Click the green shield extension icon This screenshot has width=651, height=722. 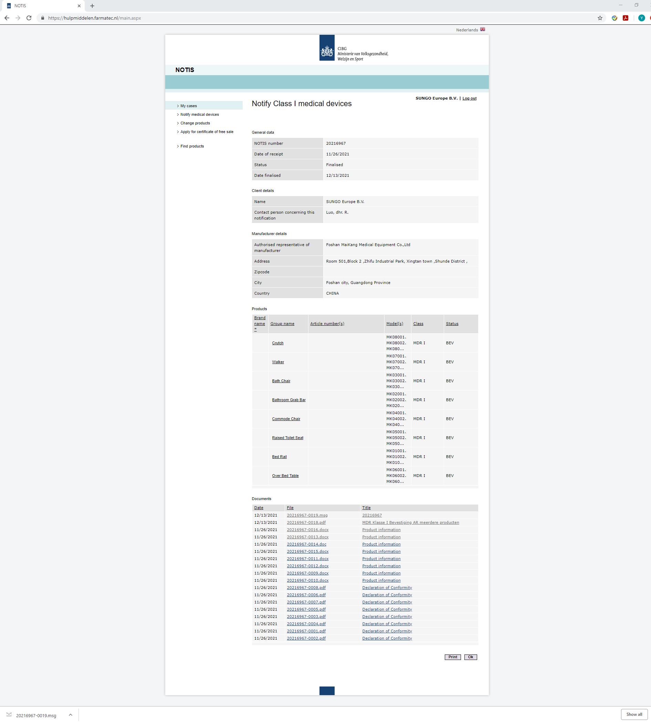(x=614, y=18)
